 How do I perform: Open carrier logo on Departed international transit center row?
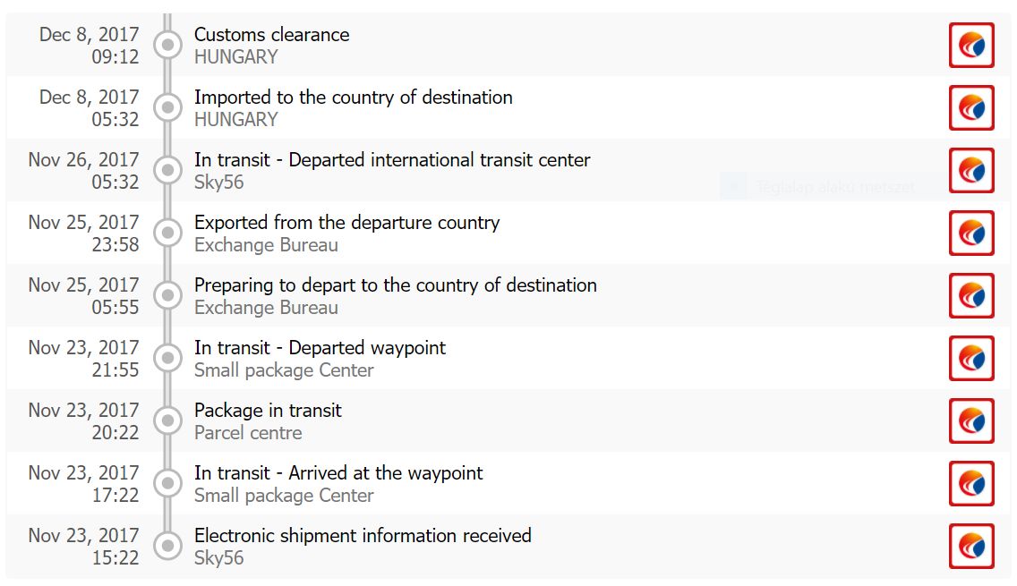tap(971, 170)
